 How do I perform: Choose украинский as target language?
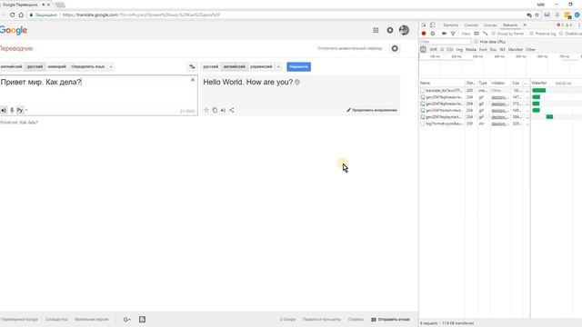pyautogui.click(x=261, y=66)
